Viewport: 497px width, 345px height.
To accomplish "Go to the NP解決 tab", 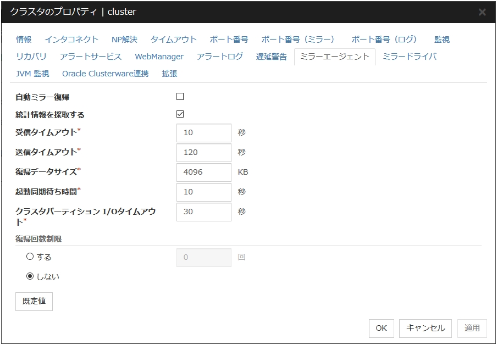I will click(x=124, y=40).
